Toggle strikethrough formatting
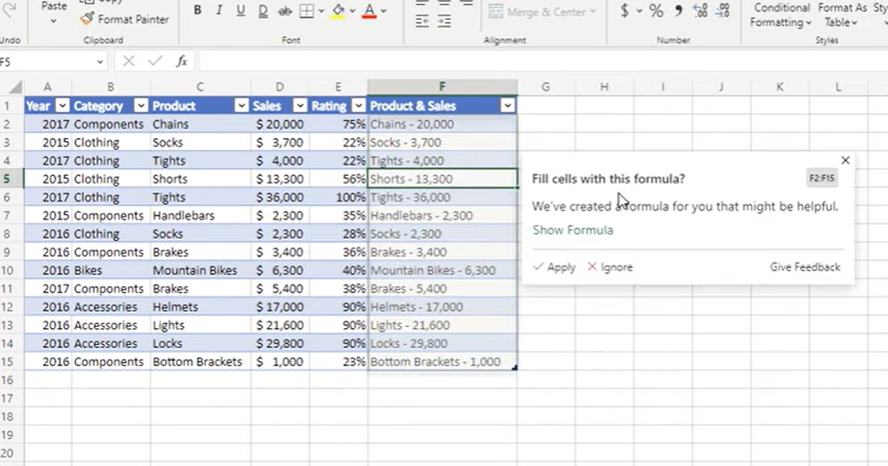Image resolution: width=888 pixels, height=466 pixels. point(284,10)
